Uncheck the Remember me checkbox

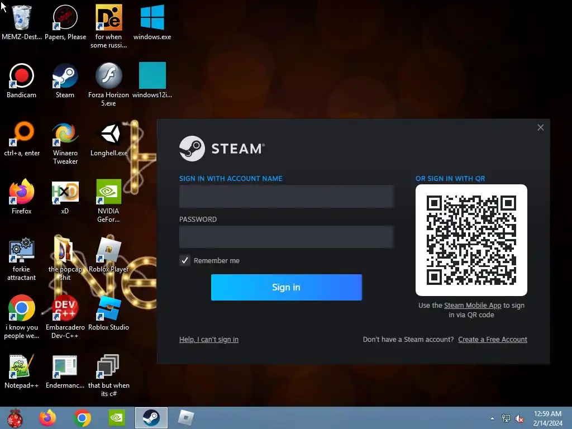point(184,260)
